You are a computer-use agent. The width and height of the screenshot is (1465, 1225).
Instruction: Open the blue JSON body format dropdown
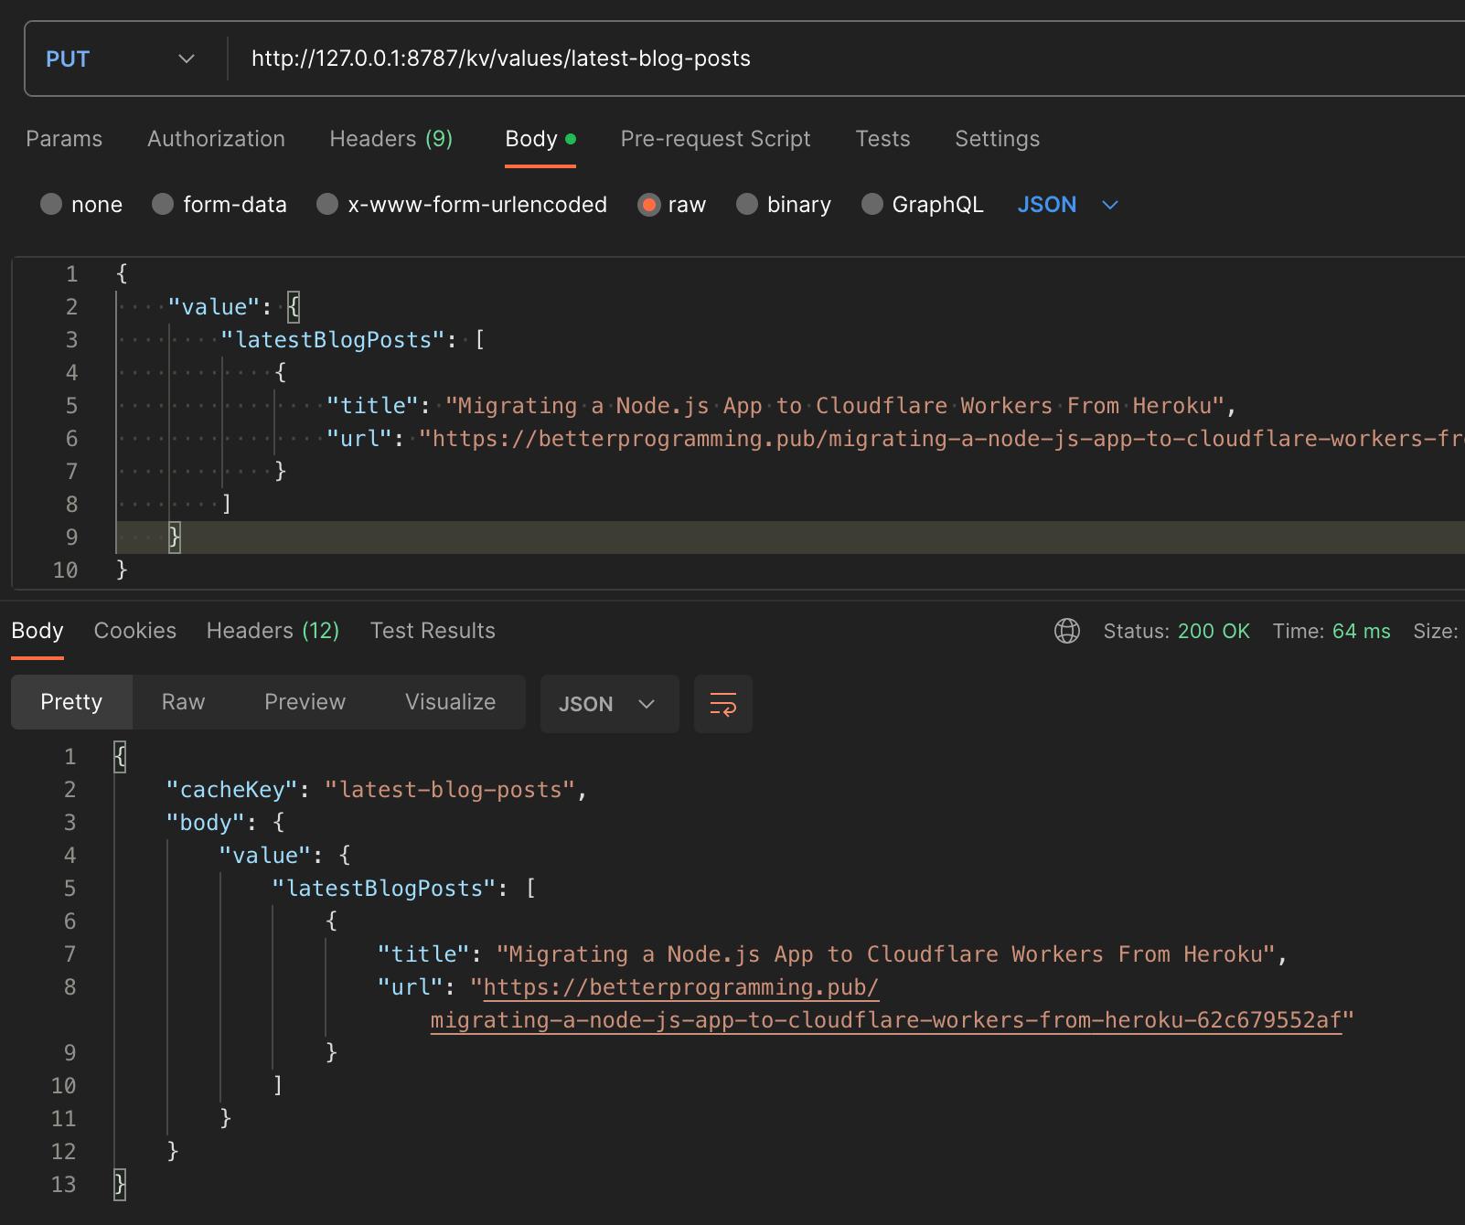(1068, 205)
